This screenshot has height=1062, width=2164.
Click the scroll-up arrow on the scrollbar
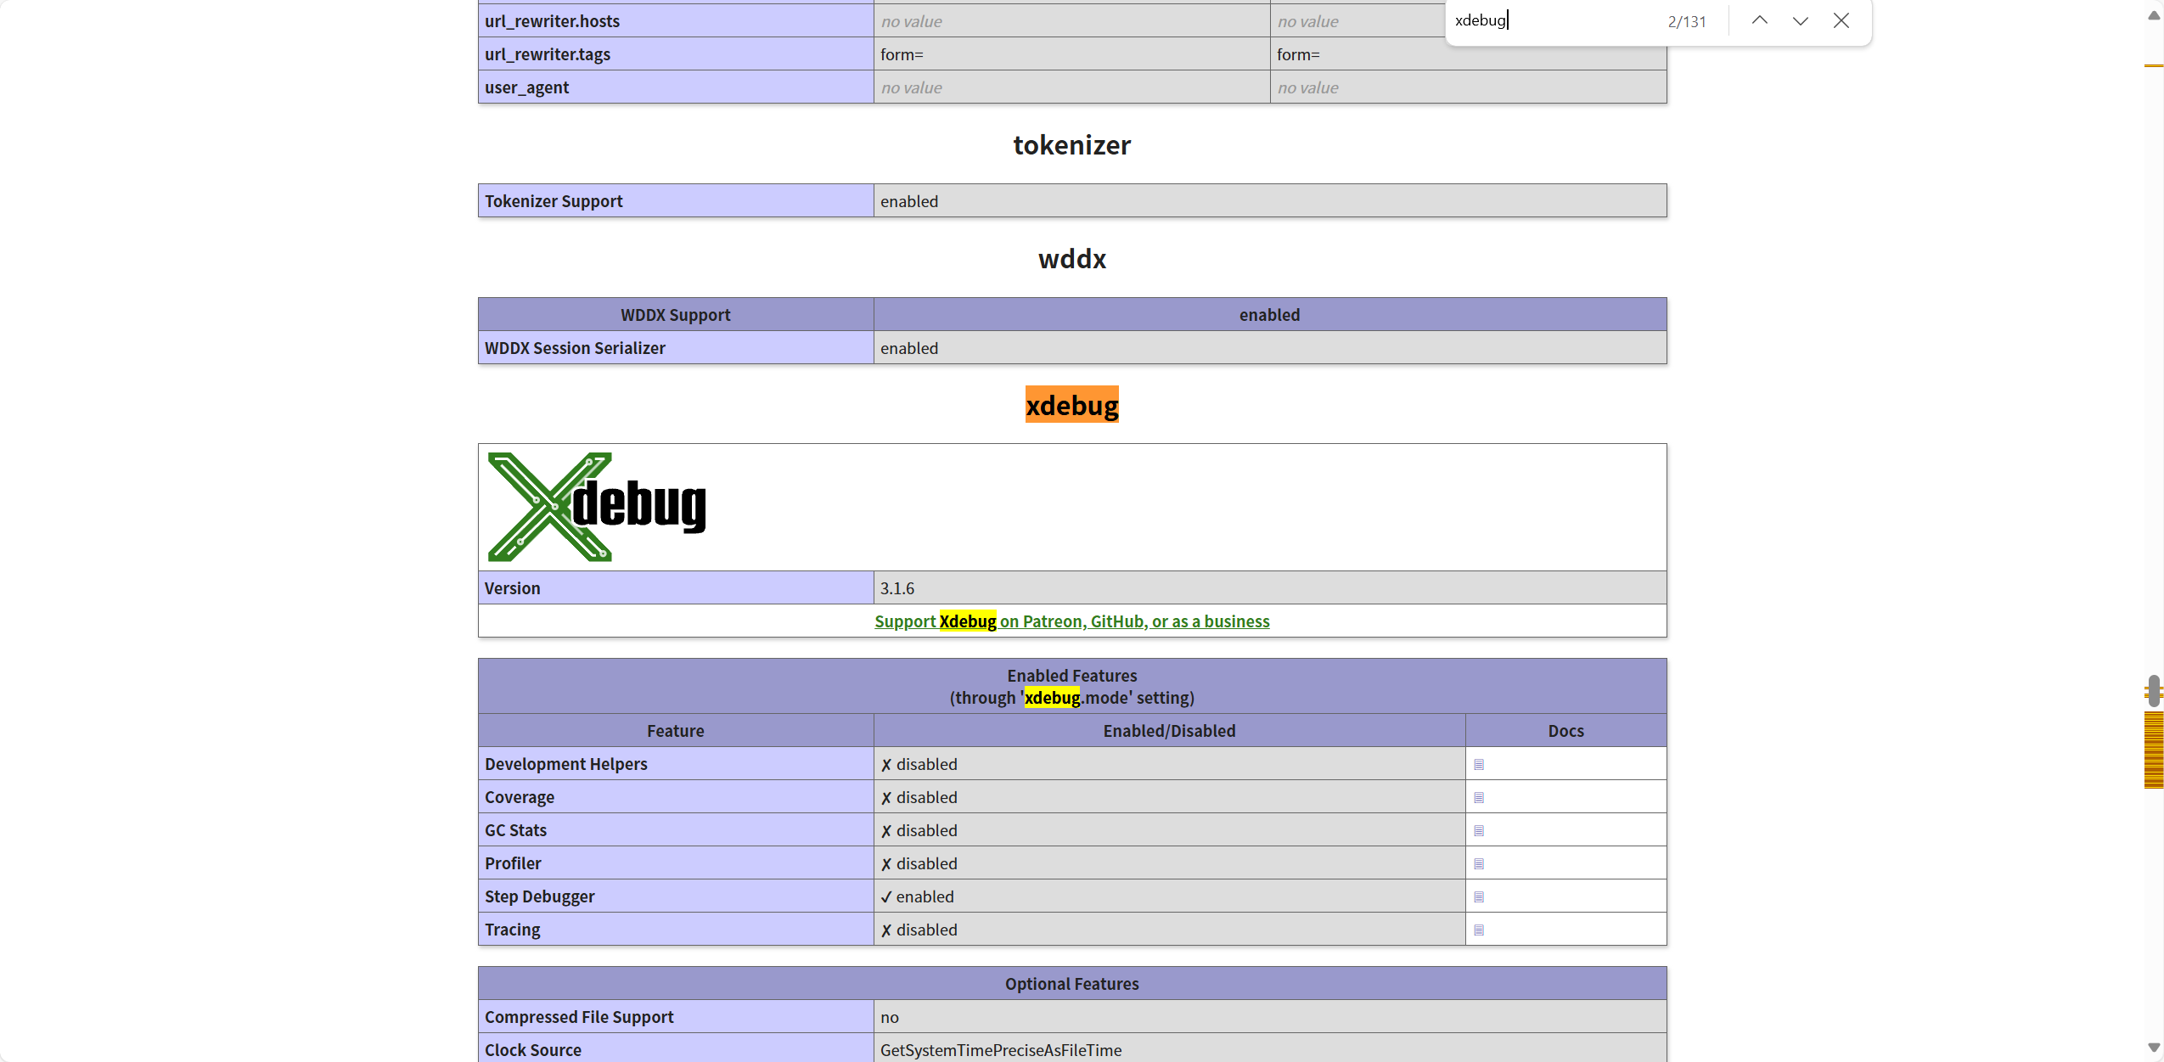(x=2153, y=14)
